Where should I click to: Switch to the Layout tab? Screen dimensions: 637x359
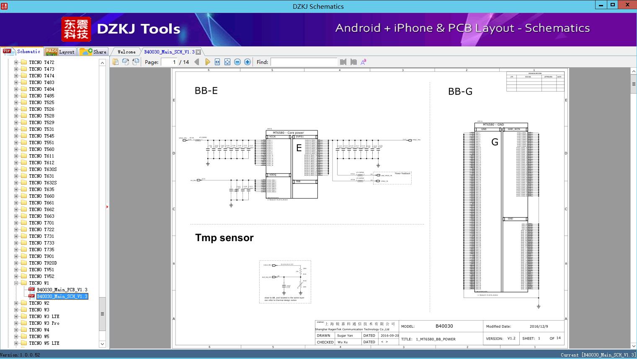click(60, 51)
